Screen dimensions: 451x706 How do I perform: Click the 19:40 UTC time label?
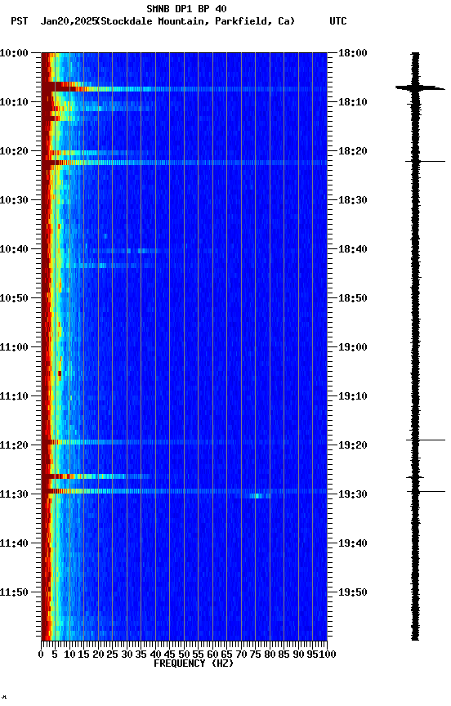tap(353, 543)
